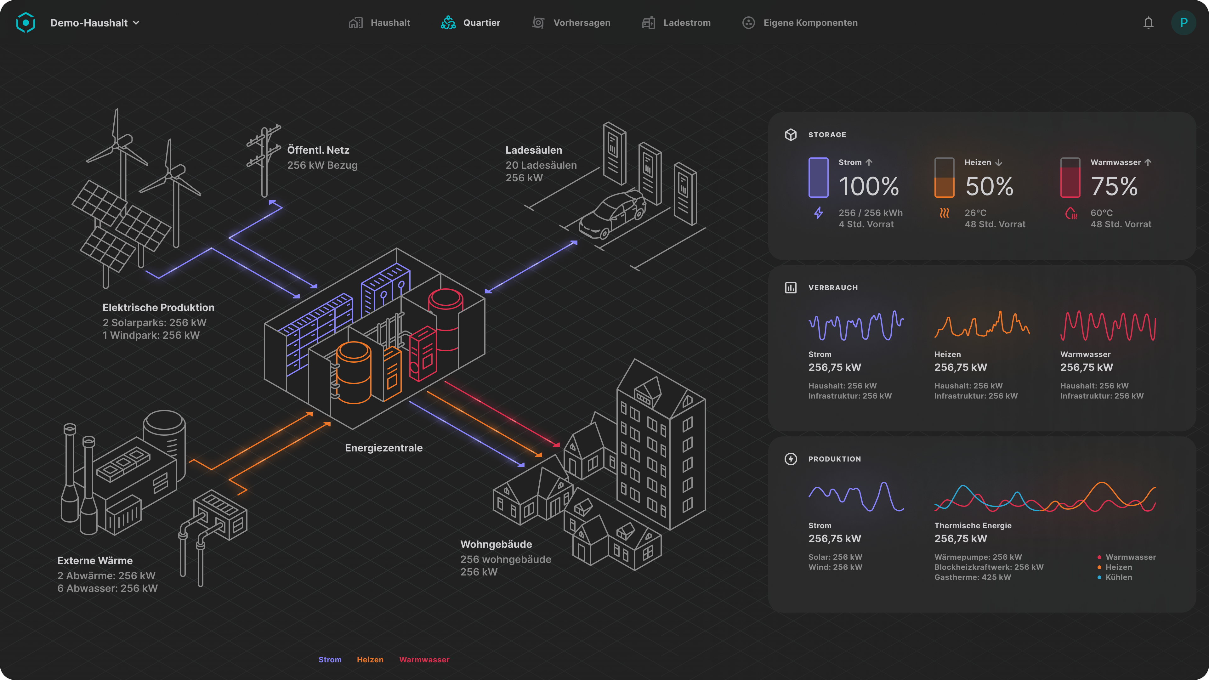The width and height of the screenshot is (1209, 680).
Task: Click the Kühlen legend dot in Produktion
Action: pos(1099,578)
